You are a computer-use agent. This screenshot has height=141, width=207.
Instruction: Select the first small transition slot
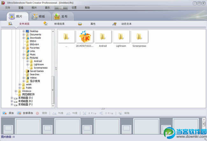tap(8, 129)
